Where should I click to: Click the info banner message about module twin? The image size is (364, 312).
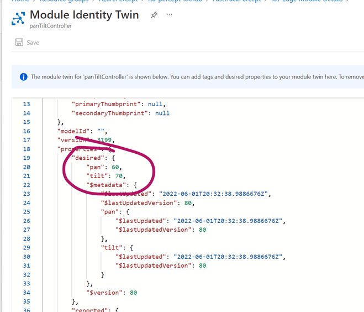click(x=197, y=77)
